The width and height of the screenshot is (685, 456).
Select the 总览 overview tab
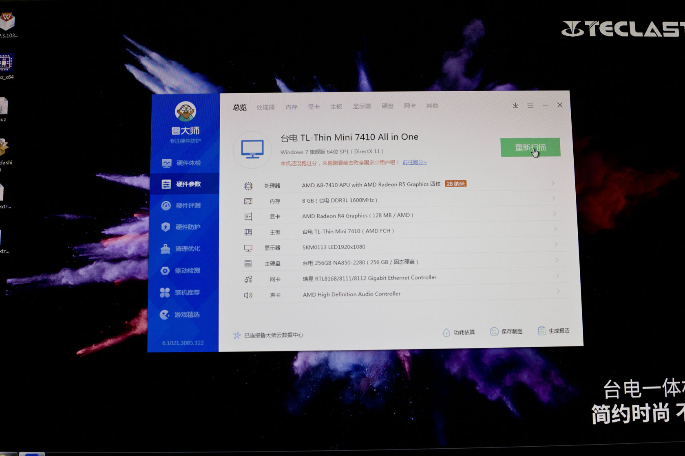coord(240,107)
